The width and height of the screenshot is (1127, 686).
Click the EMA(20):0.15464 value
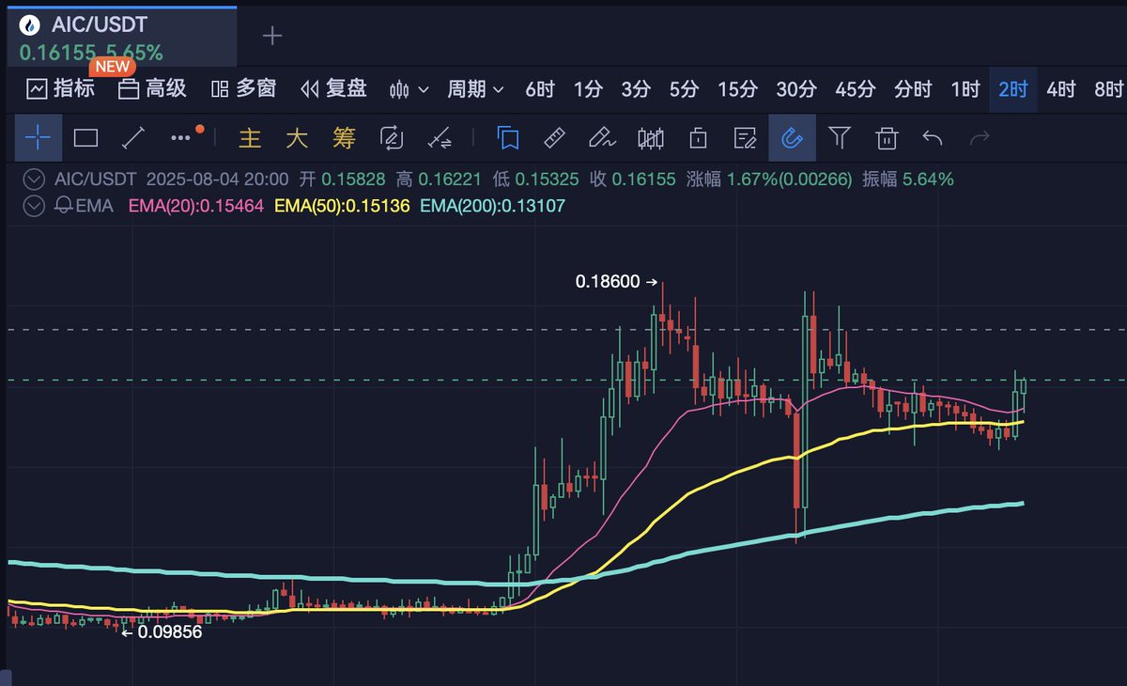195,205
